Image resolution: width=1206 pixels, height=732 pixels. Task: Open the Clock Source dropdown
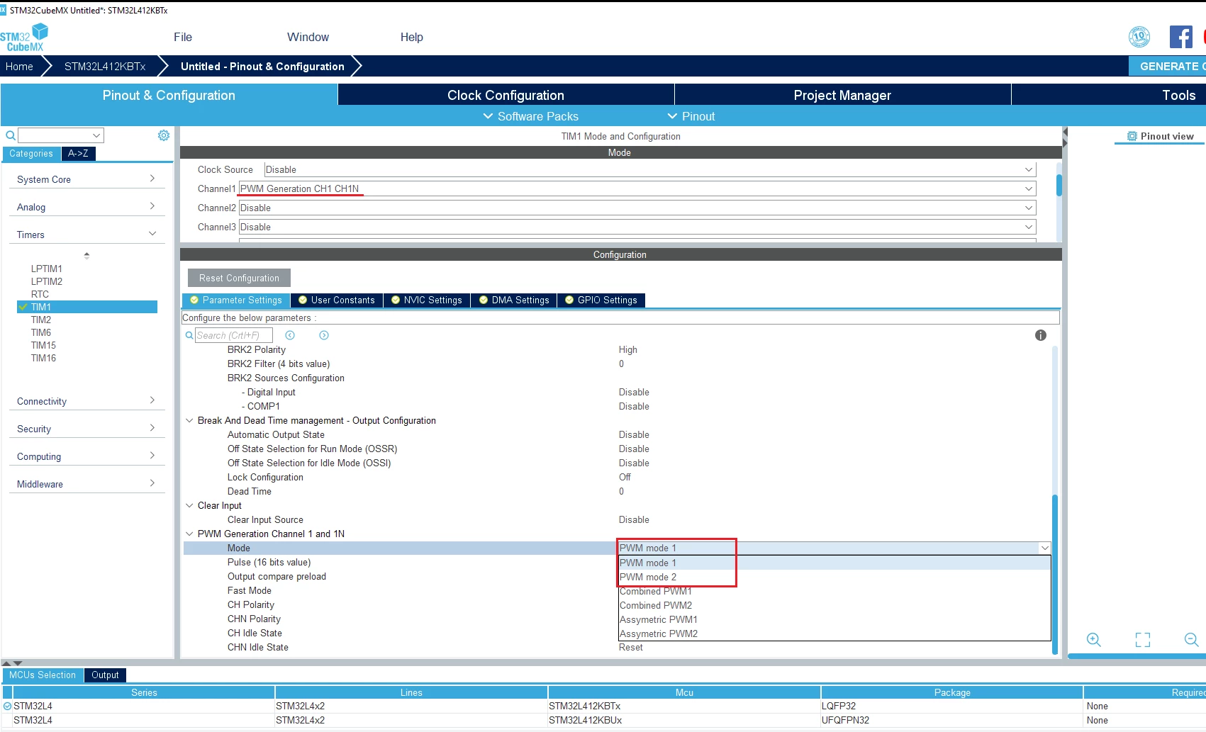pos(650,169)
